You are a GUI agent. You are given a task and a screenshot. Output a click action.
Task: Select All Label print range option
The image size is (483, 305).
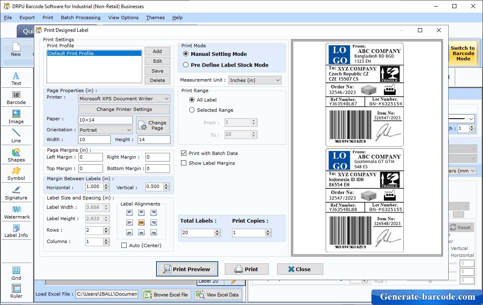(192, 99)
